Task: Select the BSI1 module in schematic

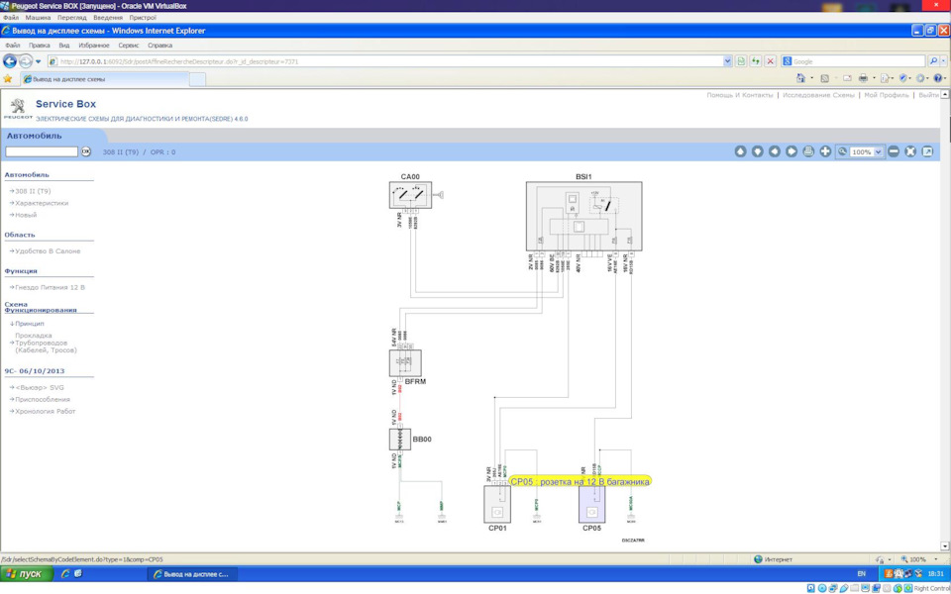Action: pos(583,216)
